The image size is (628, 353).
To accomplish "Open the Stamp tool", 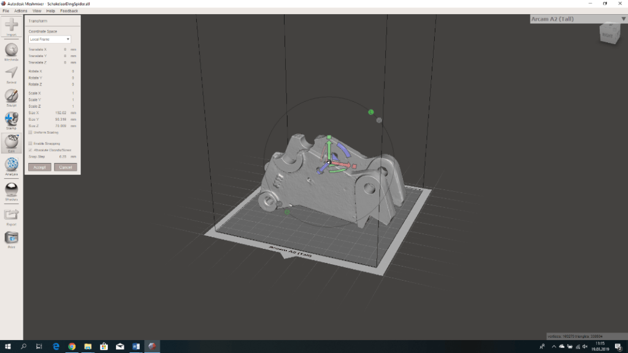I will [x=11, y=119].
